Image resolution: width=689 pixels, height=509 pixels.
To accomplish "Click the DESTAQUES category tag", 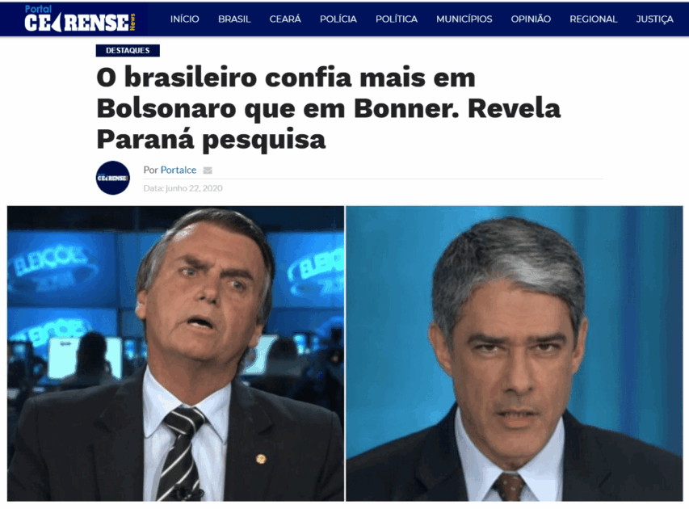I will (128, 51).
